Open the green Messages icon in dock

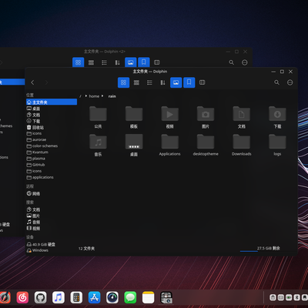point(130,298)
